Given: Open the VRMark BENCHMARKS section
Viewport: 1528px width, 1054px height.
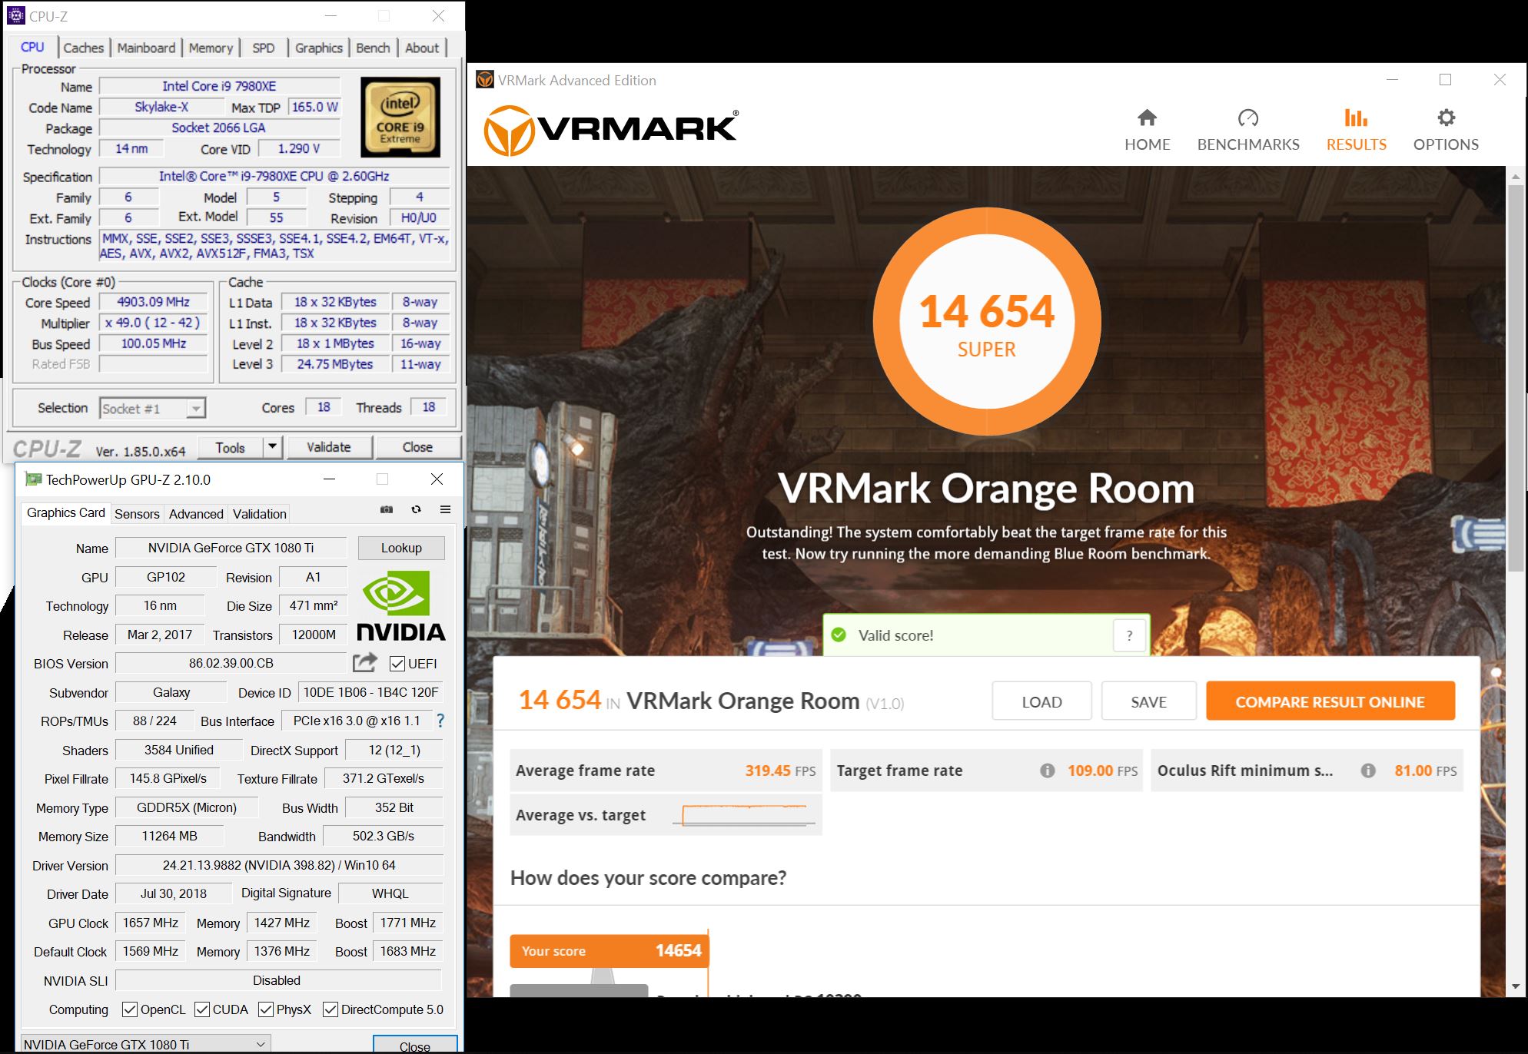Looking at the screenshot, I should coord(1248,131).
